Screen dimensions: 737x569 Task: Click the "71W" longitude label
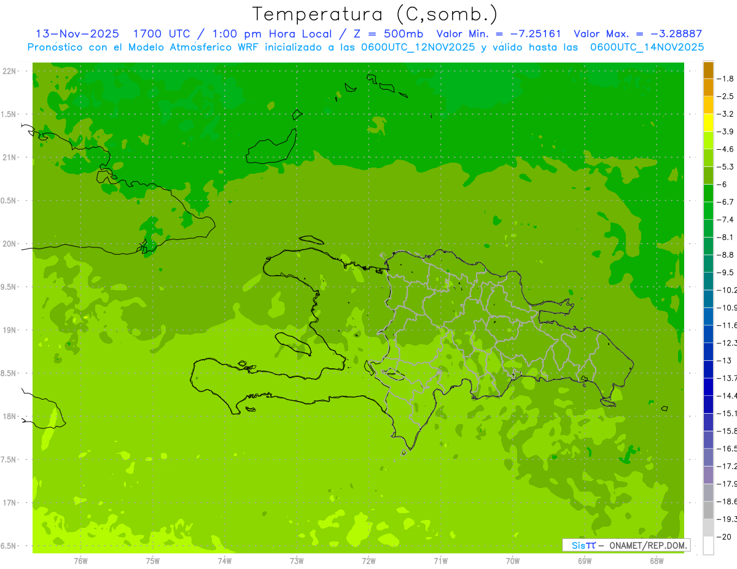click(x=440, y=560)
